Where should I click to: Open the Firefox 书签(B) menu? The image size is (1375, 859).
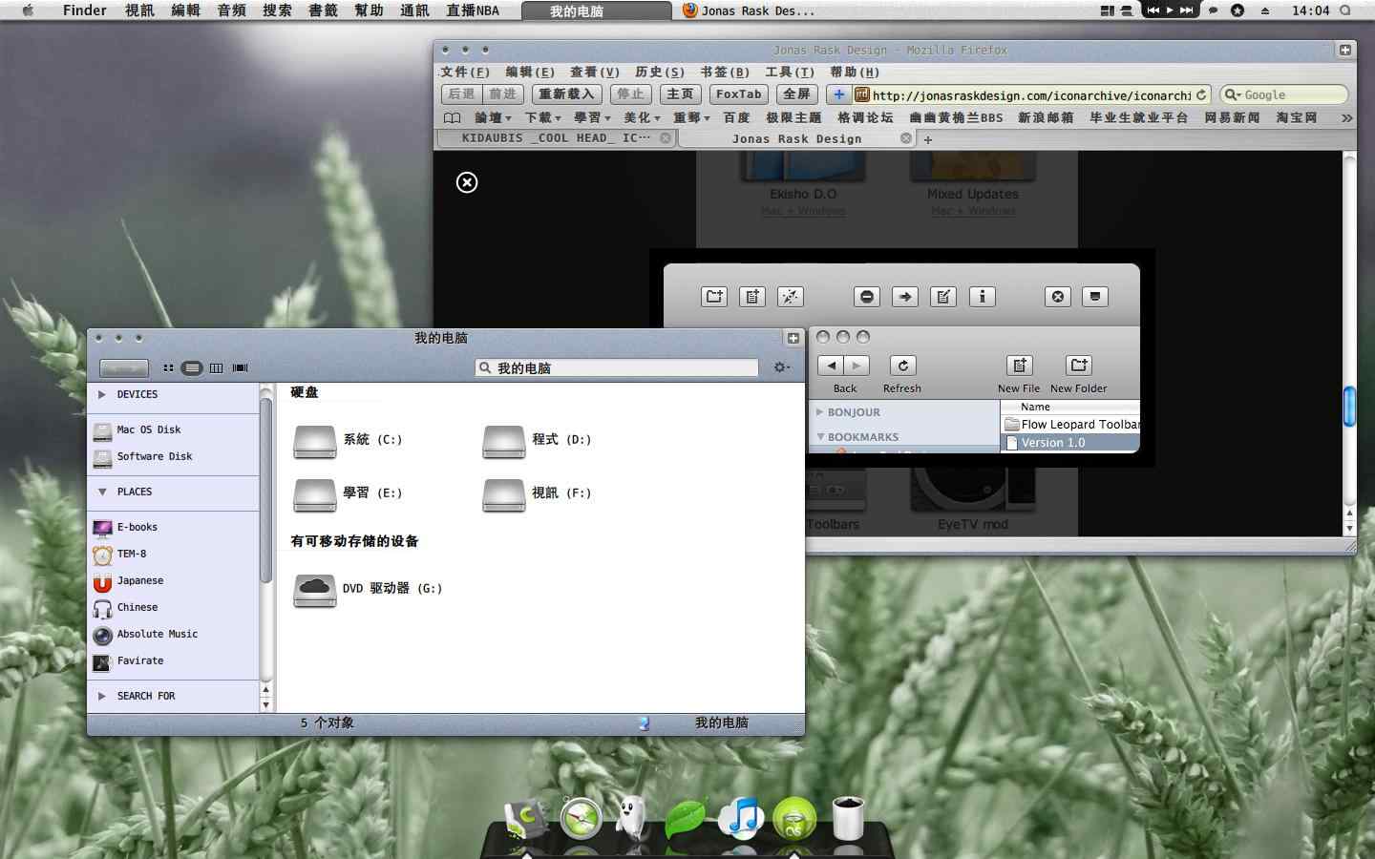725,72
